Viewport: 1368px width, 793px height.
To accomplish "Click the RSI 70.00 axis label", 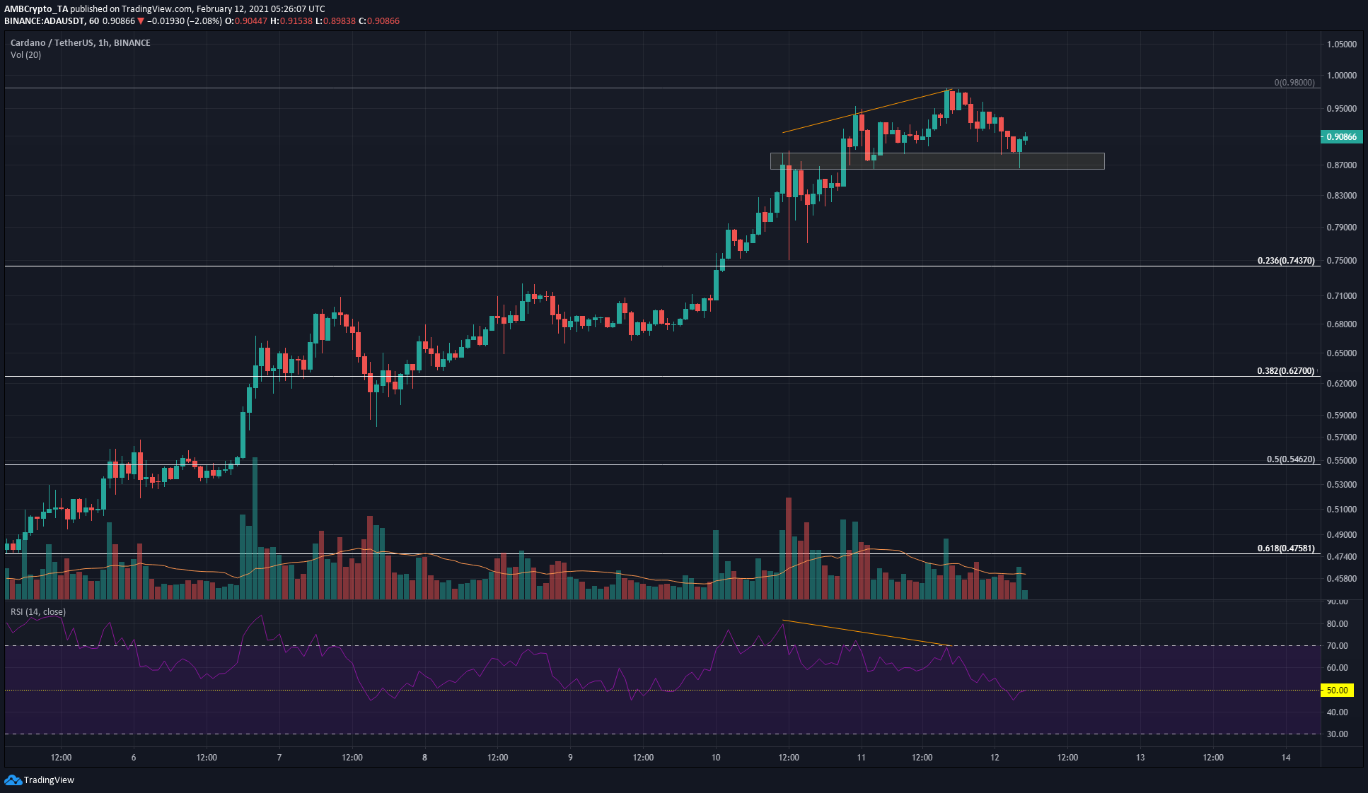I will [1338, 645].
